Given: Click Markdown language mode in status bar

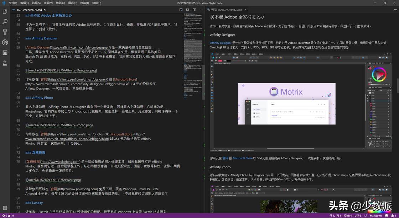Looking at the screenshot, I should (377, 216).
